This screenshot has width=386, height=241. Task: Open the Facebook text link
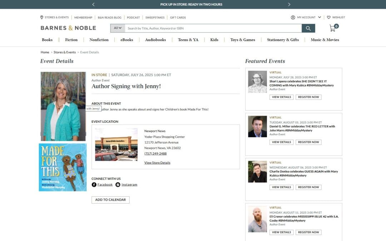[105, 185]
